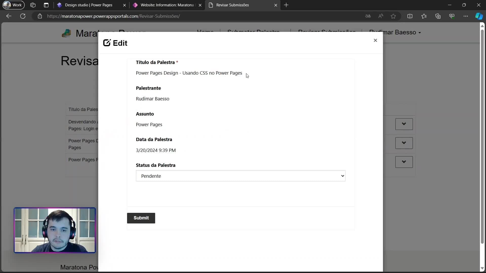Image resolution: width=486 pixels, height=273 pixels.
Task: Expand the Rudimar Baesso user menu
Action: (x=402, y=32)
